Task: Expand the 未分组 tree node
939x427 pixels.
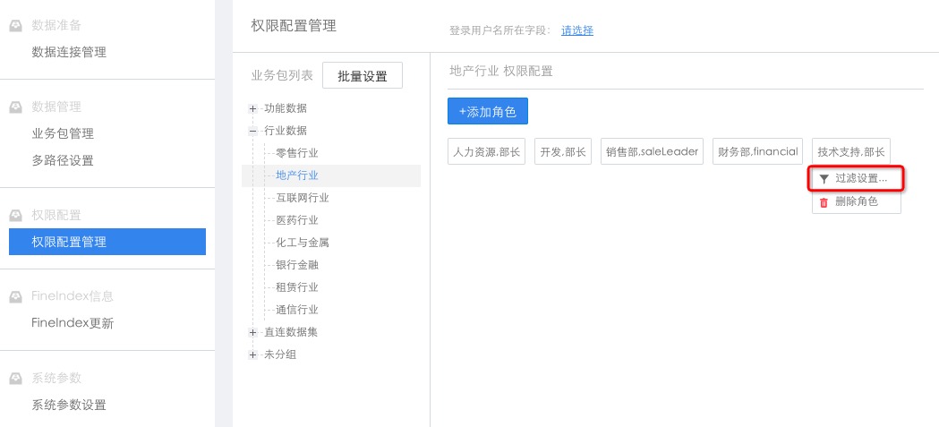Action: [253, 354]
